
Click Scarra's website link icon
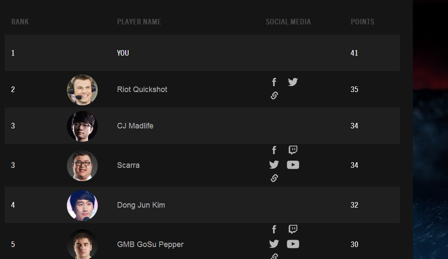[x=274, y=178]
